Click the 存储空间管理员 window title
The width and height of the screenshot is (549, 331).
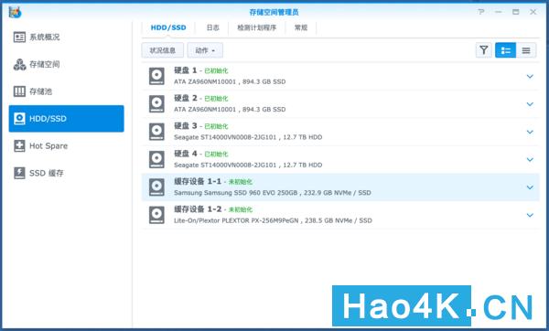pos(274,12)
